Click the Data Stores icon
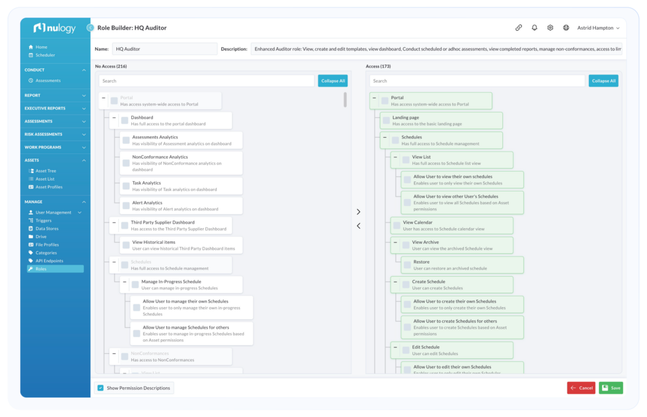Viewport: 647px width, 417px height. 30,229
